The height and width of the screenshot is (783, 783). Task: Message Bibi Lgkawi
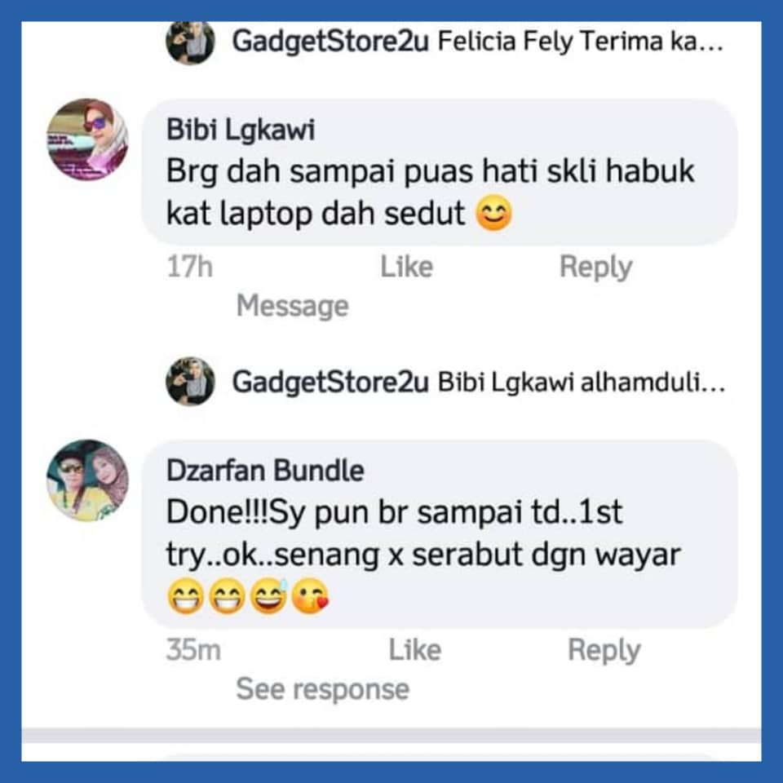pyautogui.click(x=292, y=306)
